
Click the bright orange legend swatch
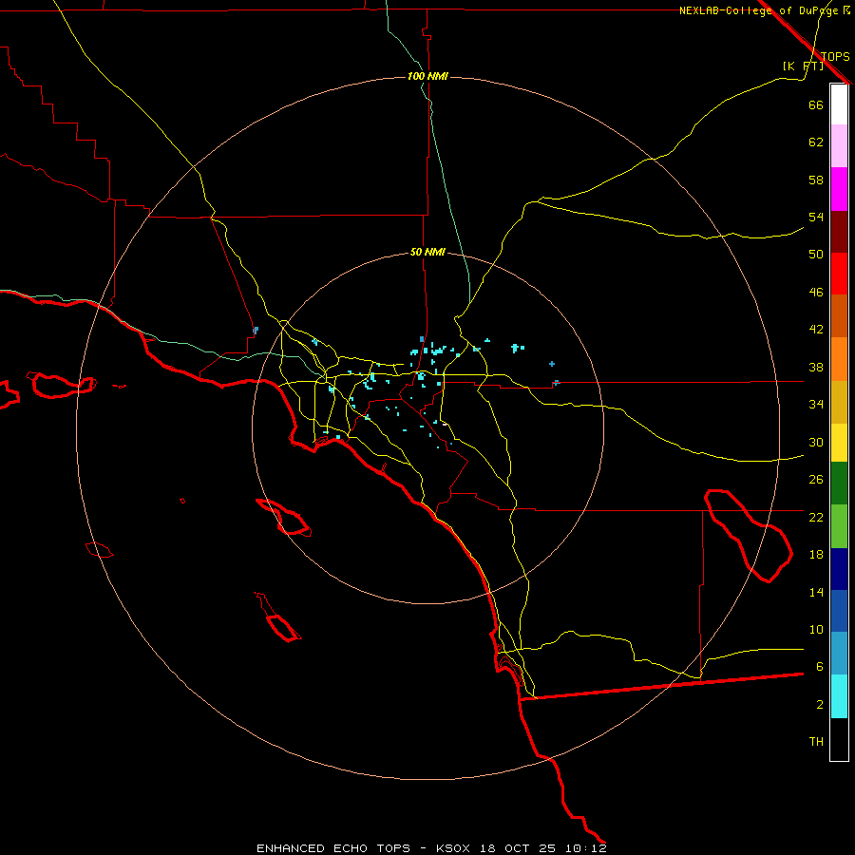(839, 359)
